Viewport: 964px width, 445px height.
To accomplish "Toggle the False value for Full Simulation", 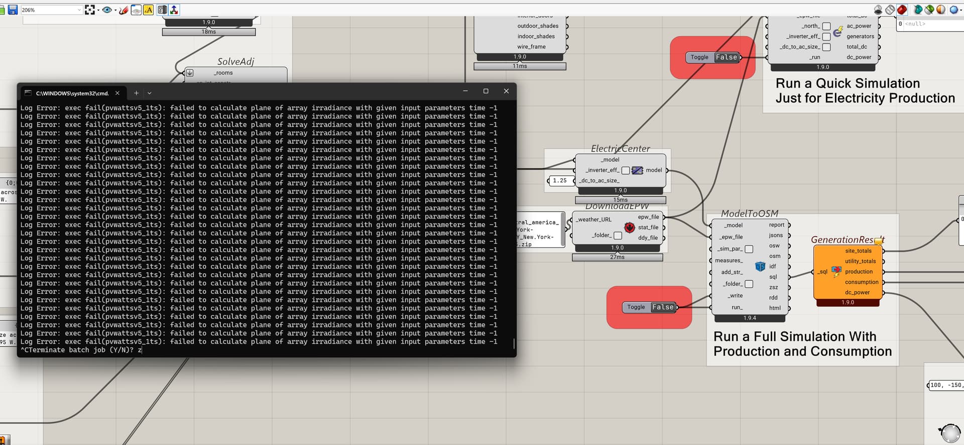I will pos(663,307).
